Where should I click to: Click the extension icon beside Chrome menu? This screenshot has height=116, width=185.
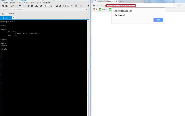point(179,6)
